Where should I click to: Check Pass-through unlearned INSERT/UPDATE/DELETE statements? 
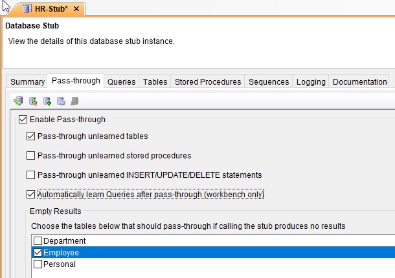coord(30,175)
